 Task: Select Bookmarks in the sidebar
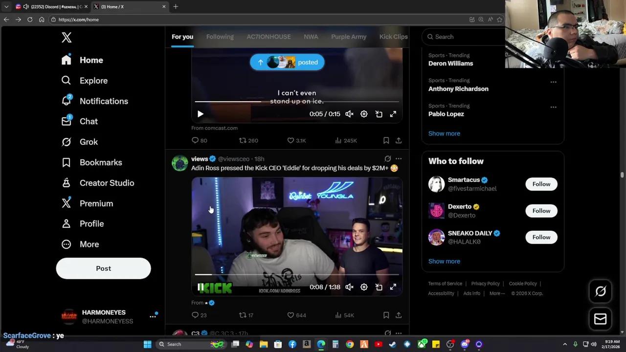[101, 162]
